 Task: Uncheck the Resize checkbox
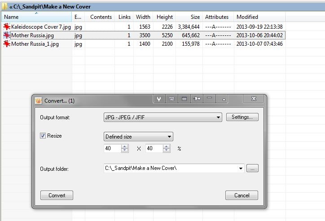(x=43, y=136)
